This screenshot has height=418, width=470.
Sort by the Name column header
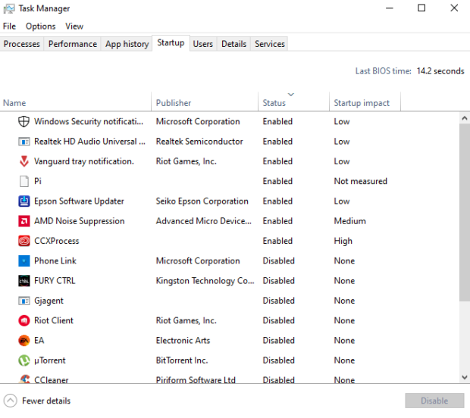click(x=76, y=103)
